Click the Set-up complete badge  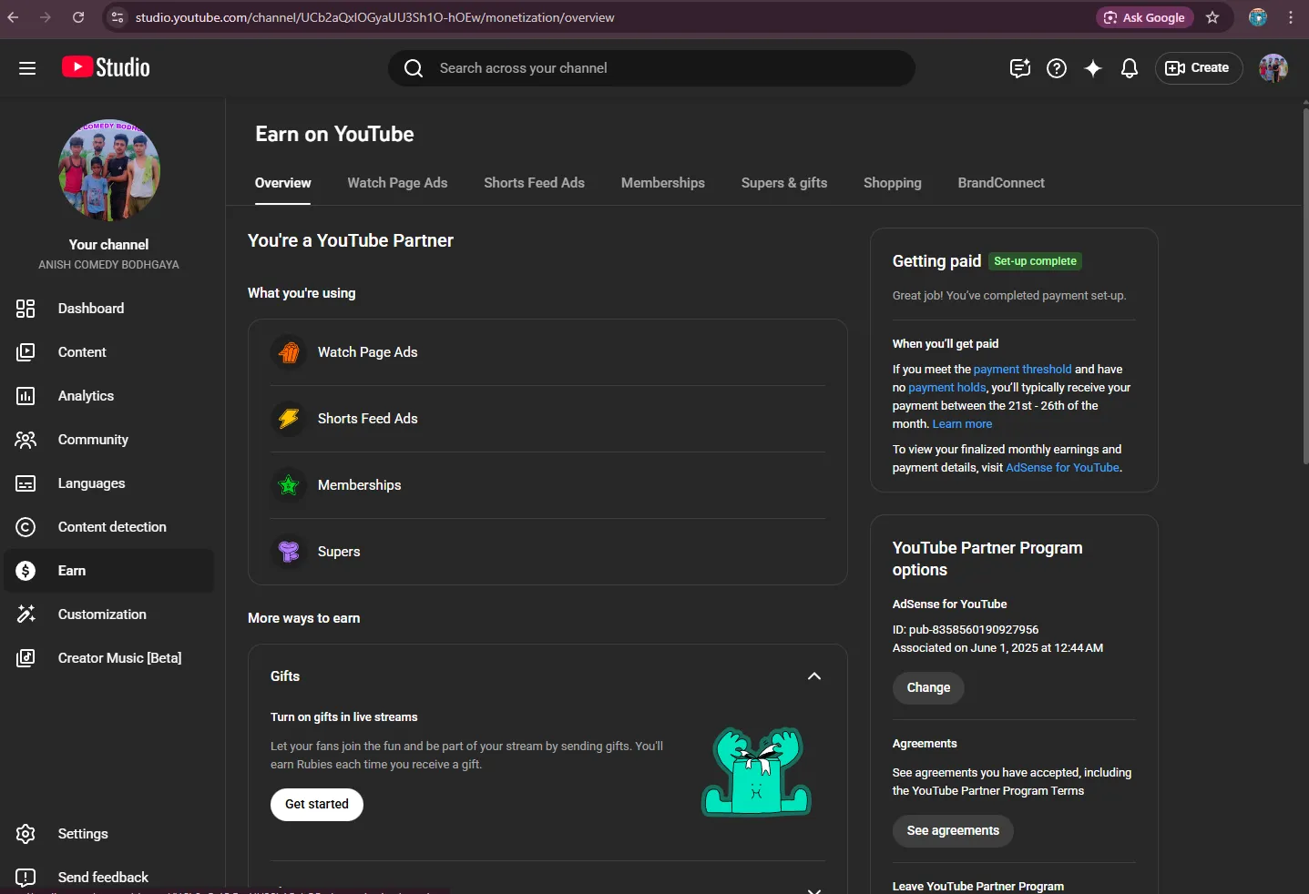1035,261
